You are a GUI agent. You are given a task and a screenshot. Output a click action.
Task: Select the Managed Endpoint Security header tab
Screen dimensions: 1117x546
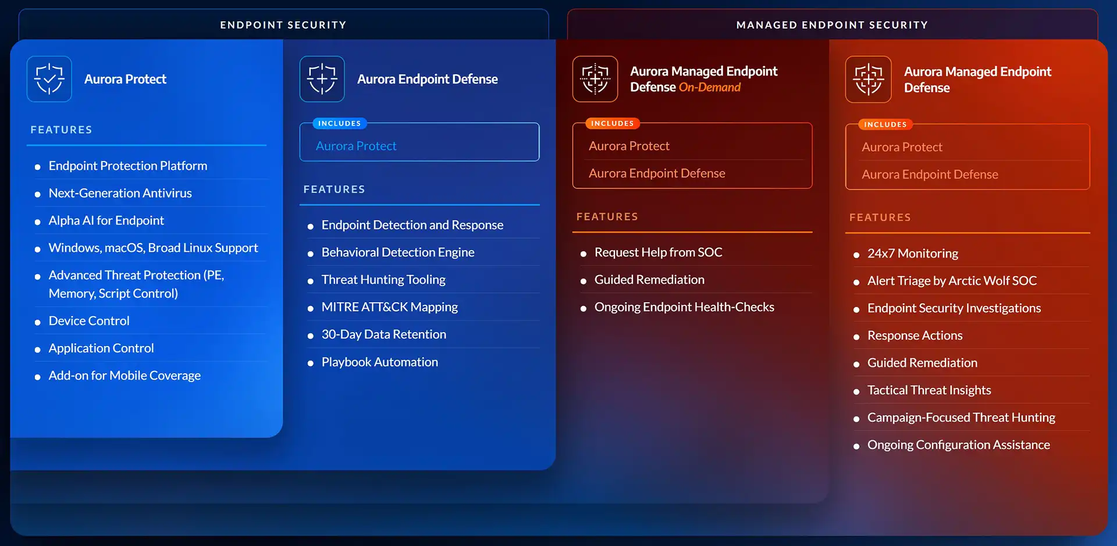point(832,25)
